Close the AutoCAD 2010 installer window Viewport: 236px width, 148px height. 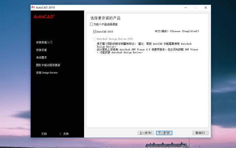point(206,7)
